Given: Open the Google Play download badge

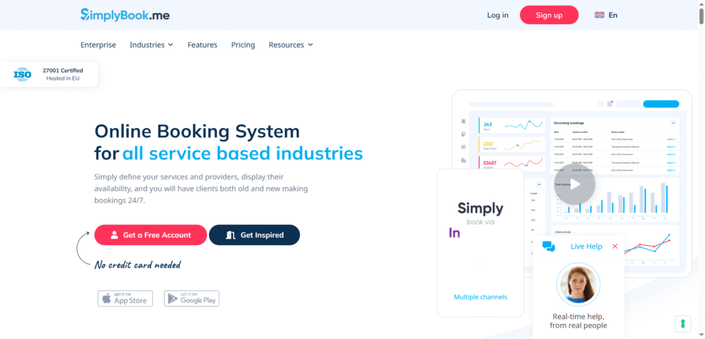Looking at the screenshot, I should click(191, 298).
